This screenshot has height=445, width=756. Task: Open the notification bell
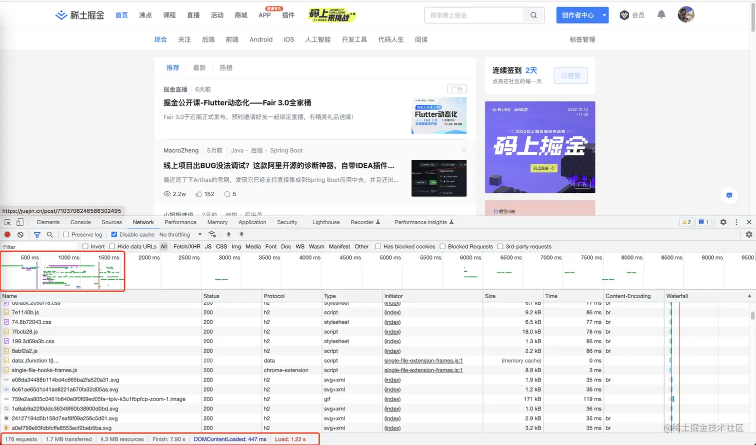point(661,14)
